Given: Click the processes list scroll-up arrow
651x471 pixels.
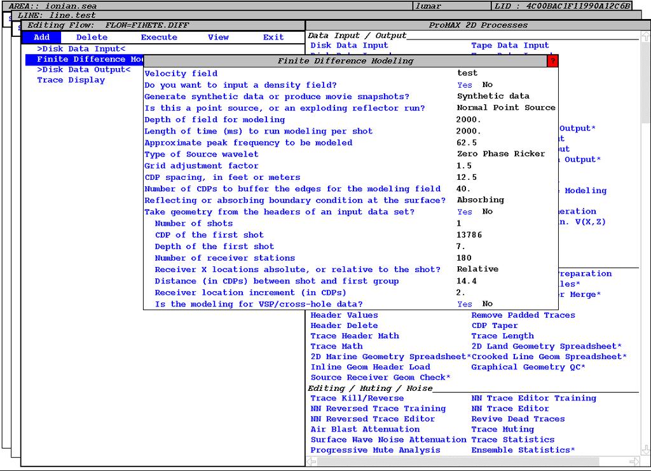Looking at the screenshot, I should [x=645, y=36].
